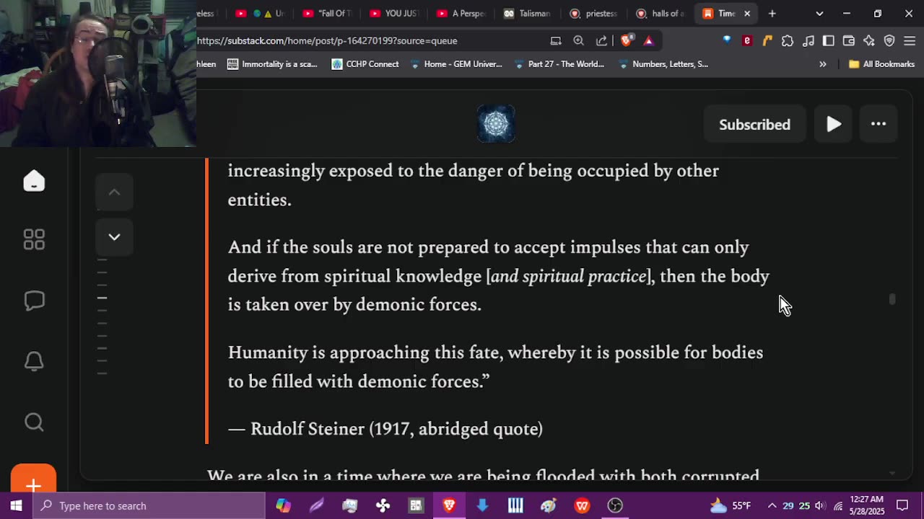Screen dimensions: 924x519
Task: Switch to the 'A Perspe' YouTube tab
Action: [461, 13]
